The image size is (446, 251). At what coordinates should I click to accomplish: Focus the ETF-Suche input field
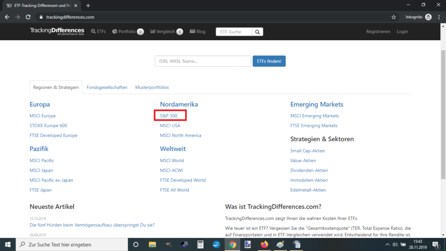[234, 31]
